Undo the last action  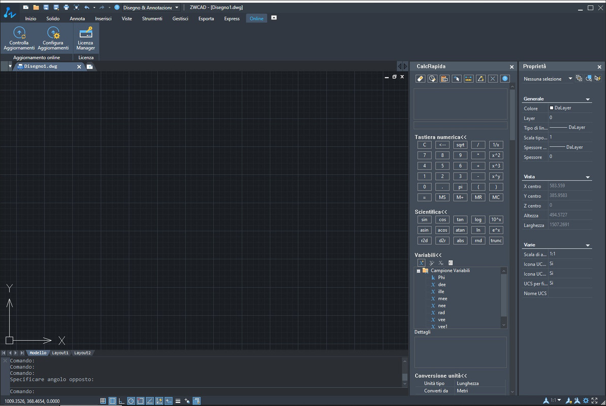click(86, 7)
